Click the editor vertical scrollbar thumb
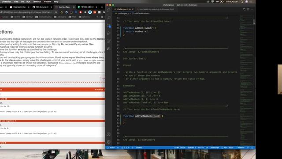This screenshot has height=159, width=282. click(x=254, y=22)
